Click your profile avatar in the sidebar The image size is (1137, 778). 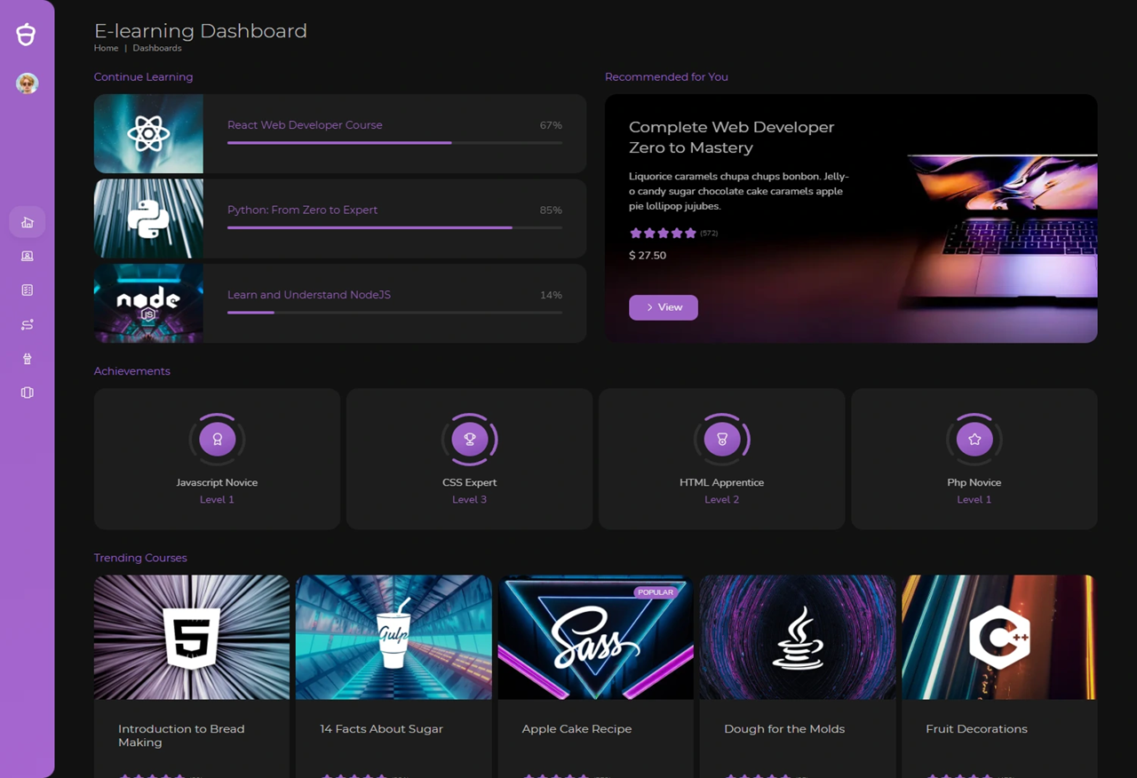(x=27, y=83)
